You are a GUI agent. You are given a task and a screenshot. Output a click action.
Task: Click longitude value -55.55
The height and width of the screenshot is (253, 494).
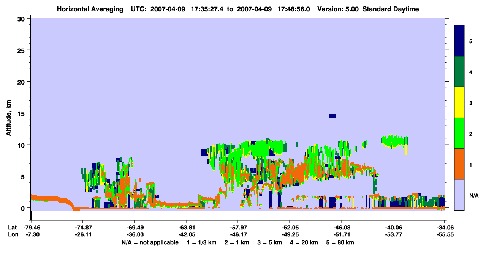click(x=444, y=235)
